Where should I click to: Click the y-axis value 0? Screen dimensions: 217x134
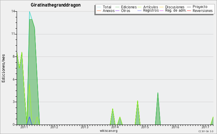pyautogui.click(x=14, y=125)
